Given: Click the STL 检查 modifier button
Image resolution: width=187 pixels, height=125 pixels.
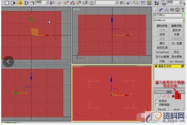Looking at the screenshot, I should click(x=176, y=43).
